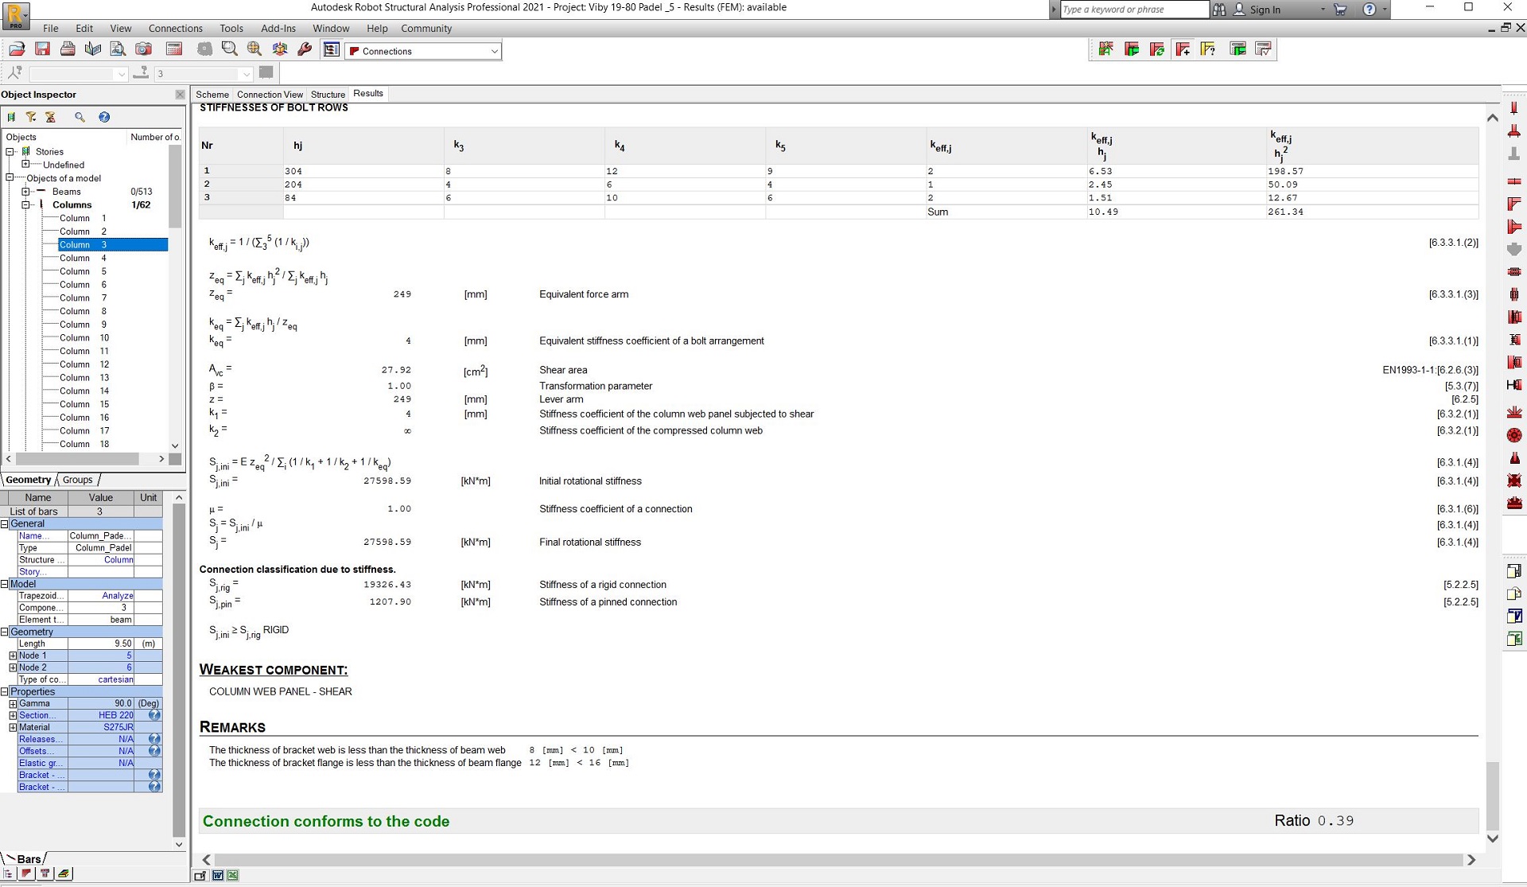1527x887 pixels.
Task: Select Column 7 in the object tree
Action: [x=84, y=298]
